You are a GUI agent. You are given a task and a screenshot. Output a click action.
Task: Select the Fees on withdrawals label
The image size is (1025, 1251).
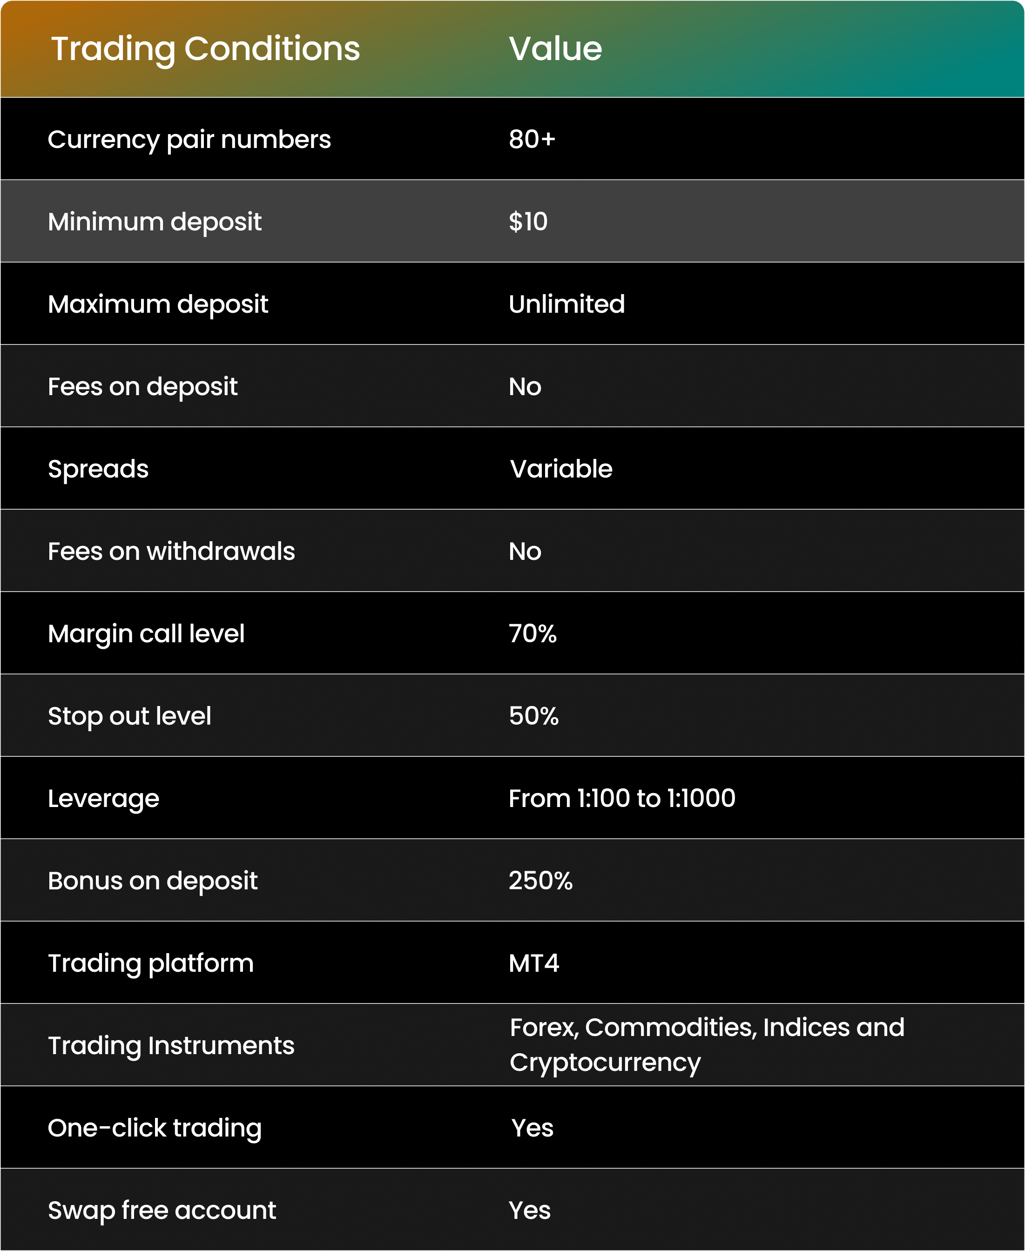171,552
